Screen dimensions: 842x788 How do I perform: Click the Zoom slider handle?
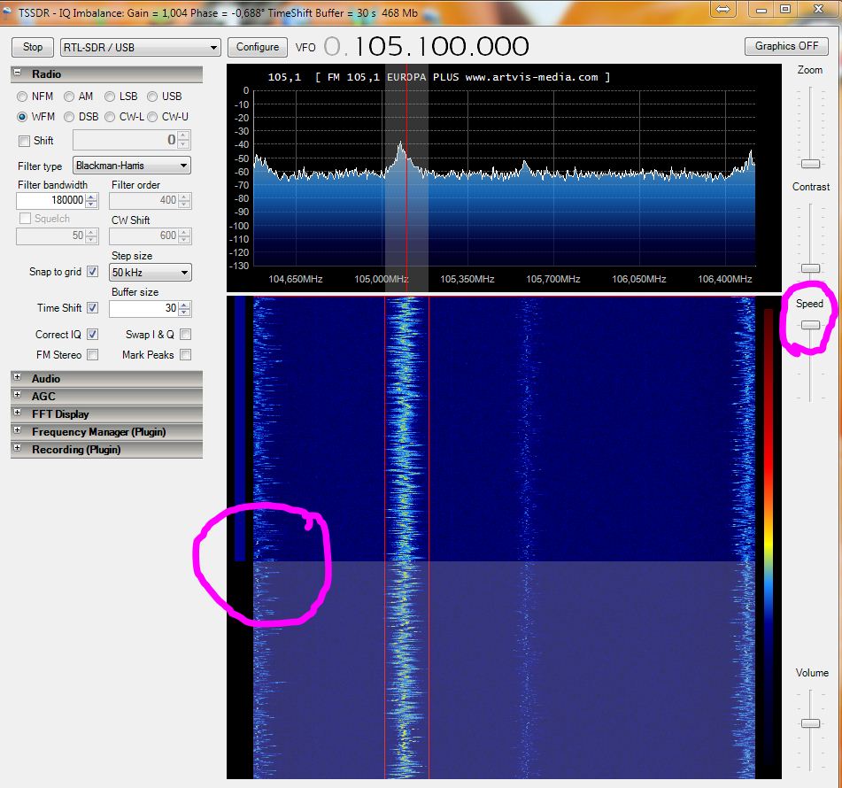click(x=810, y=164)
